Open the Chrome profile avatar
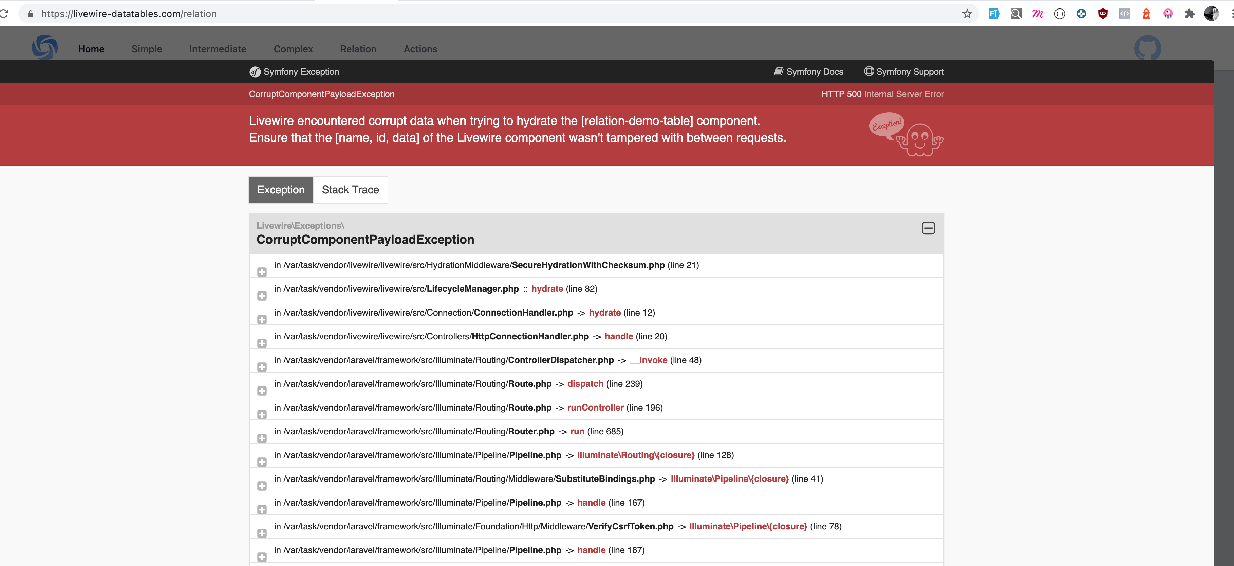Image resolution: width=1234 pixels, height=566 pixels. click(x=1212, y=14)
